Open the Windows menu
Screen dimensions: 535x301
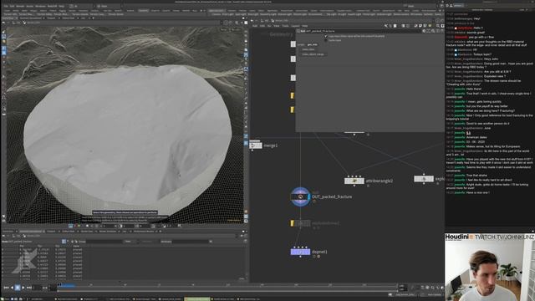(x=40, y=6)
